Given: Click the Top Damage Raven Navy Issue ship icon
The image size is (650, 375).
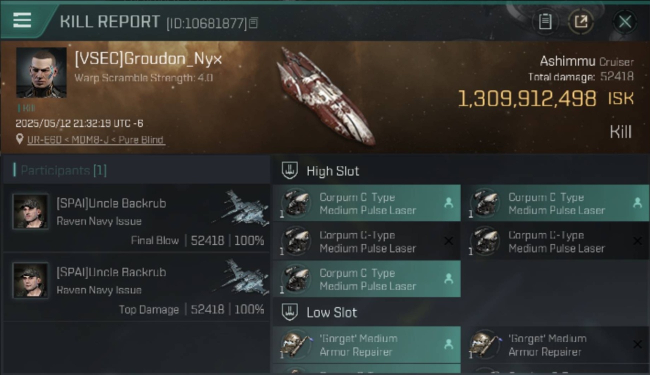Looking at the screenshot, I should tap(242, 276).
